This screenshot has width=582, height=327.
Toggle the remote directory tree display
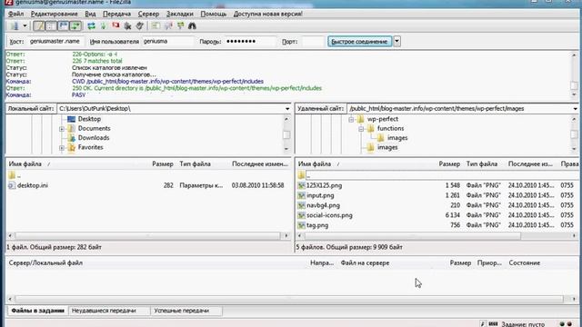point(63,26)
